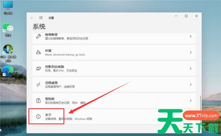221x136 pixels.
Task: Click the clipboard icon
Action: [38, 101]
